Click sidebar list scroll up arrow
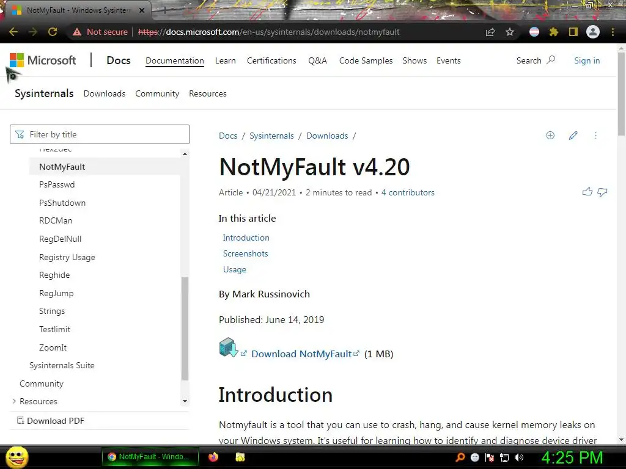This screenshot has width=626, height=469. click(x=185, y=154)
